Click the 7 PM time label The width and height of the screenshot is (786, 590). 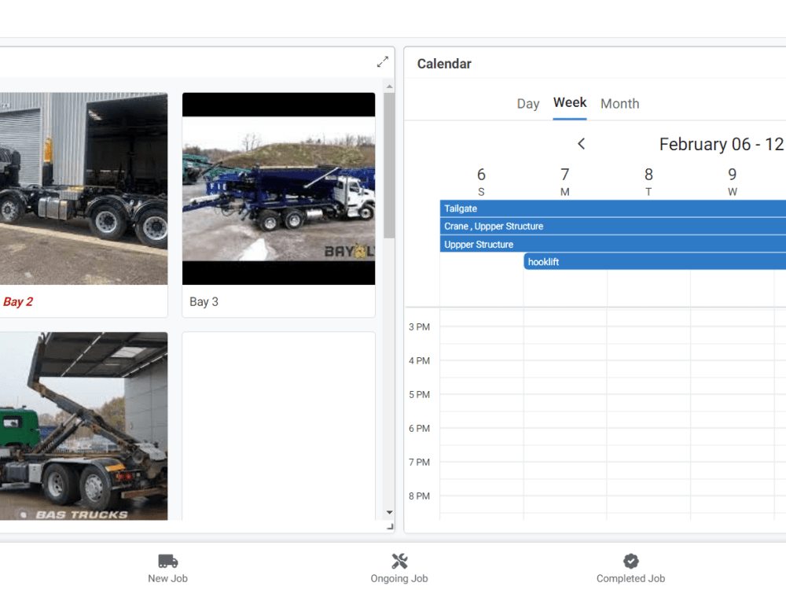[x=419, y=462]
